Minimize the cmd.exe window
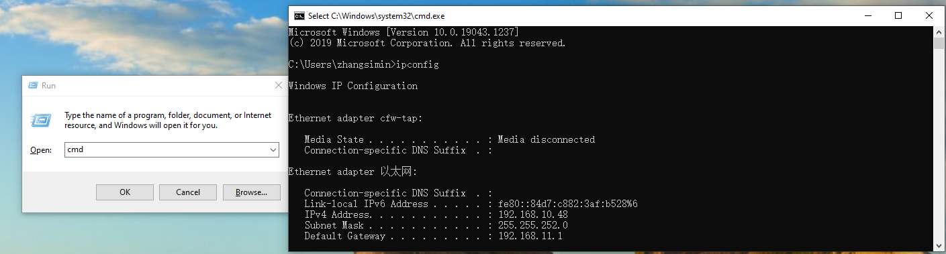946x254 pixels. 867,15
